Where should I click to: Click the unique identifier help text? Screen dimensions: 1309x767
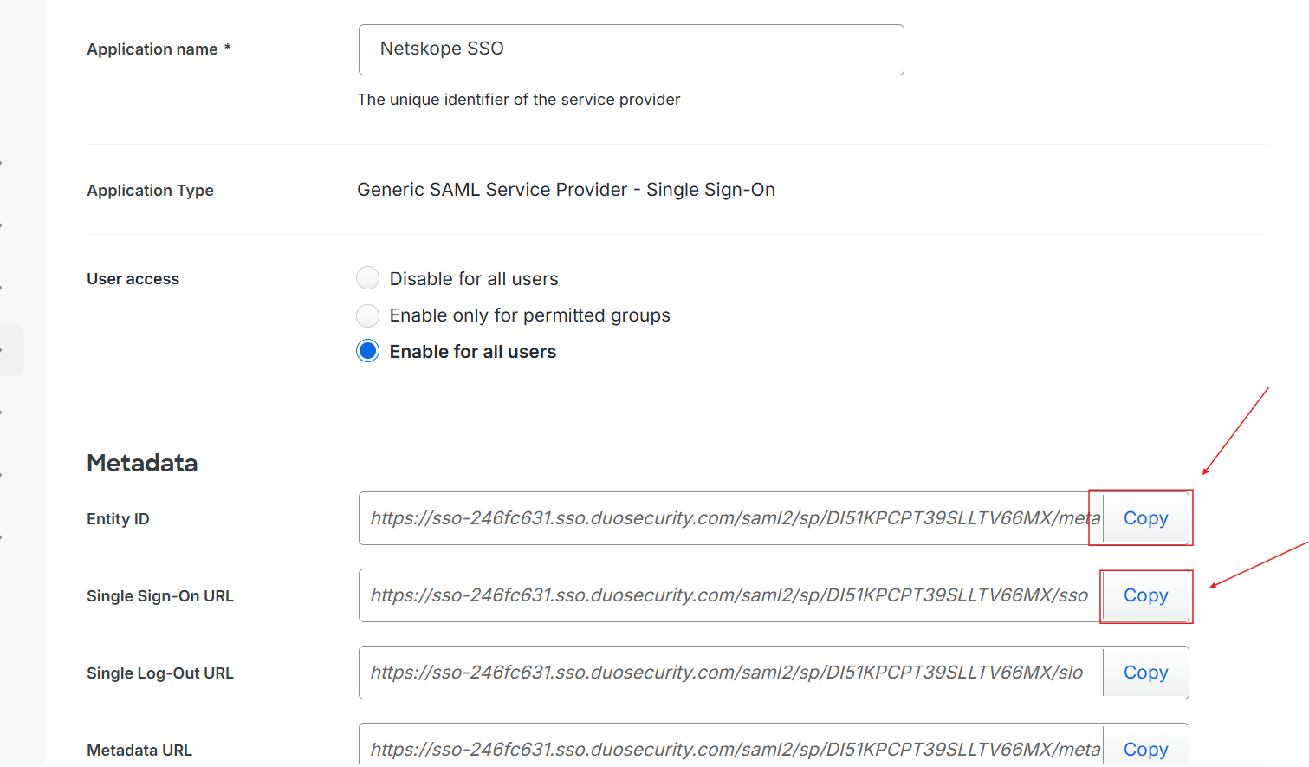click(x=519, y=100)
